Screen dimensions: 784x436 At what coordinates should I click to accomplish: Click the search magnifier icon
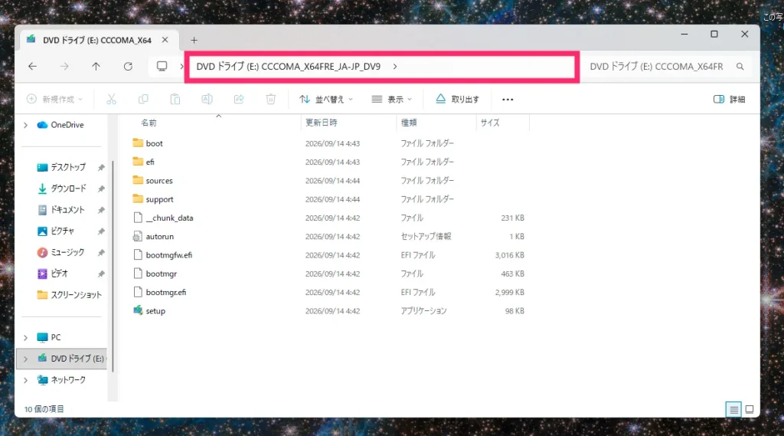pos(740,66)
